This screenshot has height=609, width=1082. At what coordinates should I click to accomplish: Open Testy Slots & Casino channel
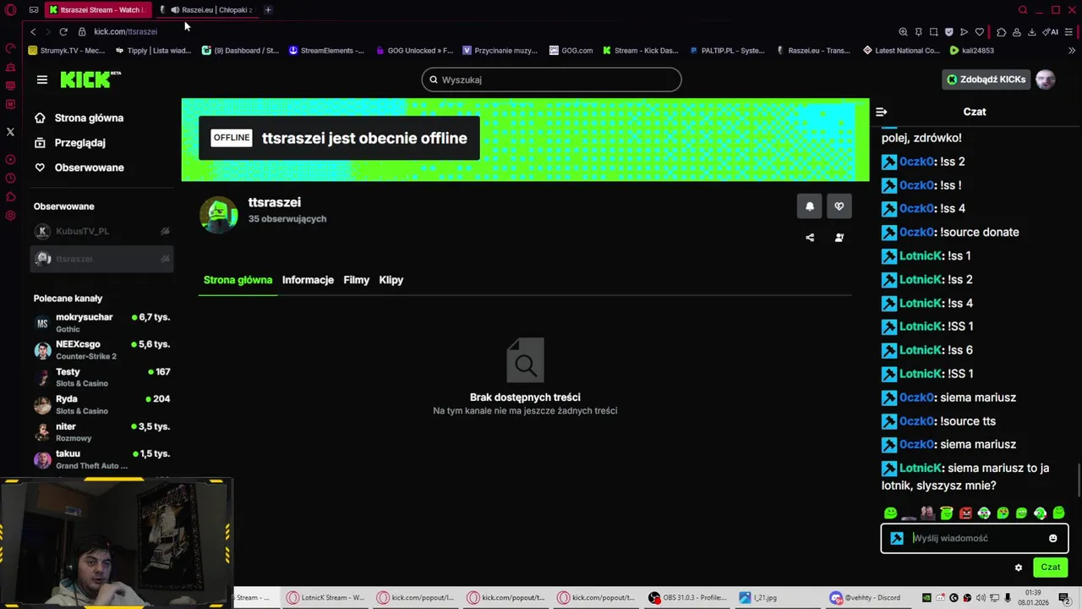pyautogui.click(x=101, y=377)
